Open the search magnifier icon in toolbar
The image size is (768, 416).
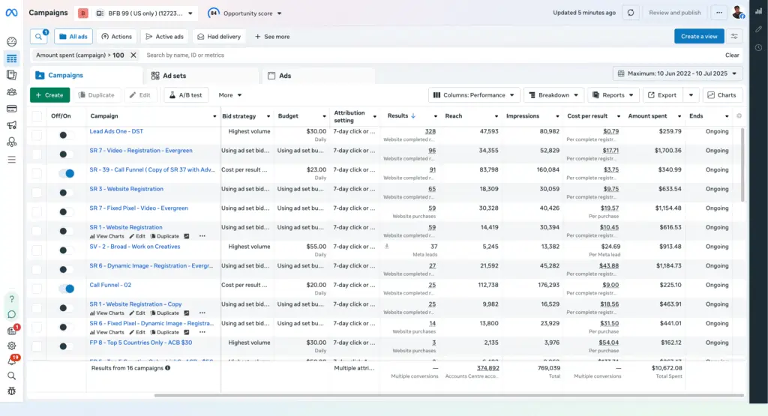38,36
